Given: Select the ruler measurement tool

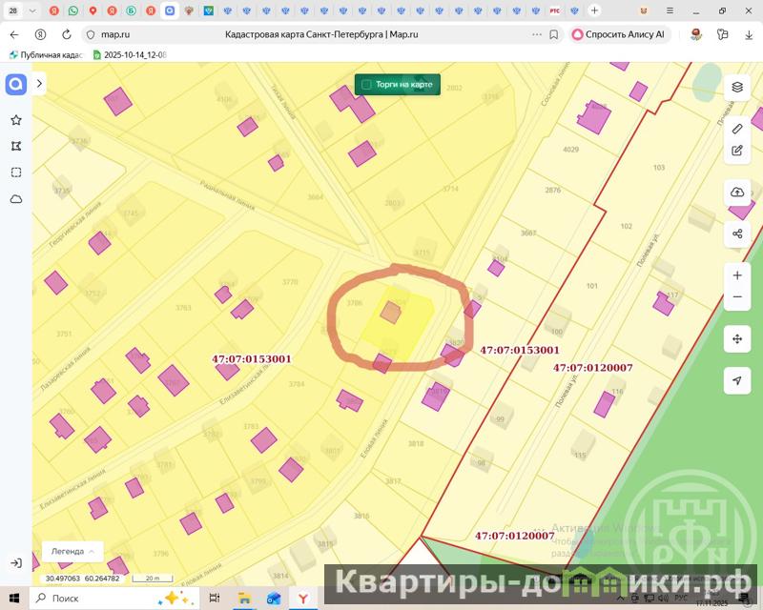Looking at the screenshot, I should 737,129.
